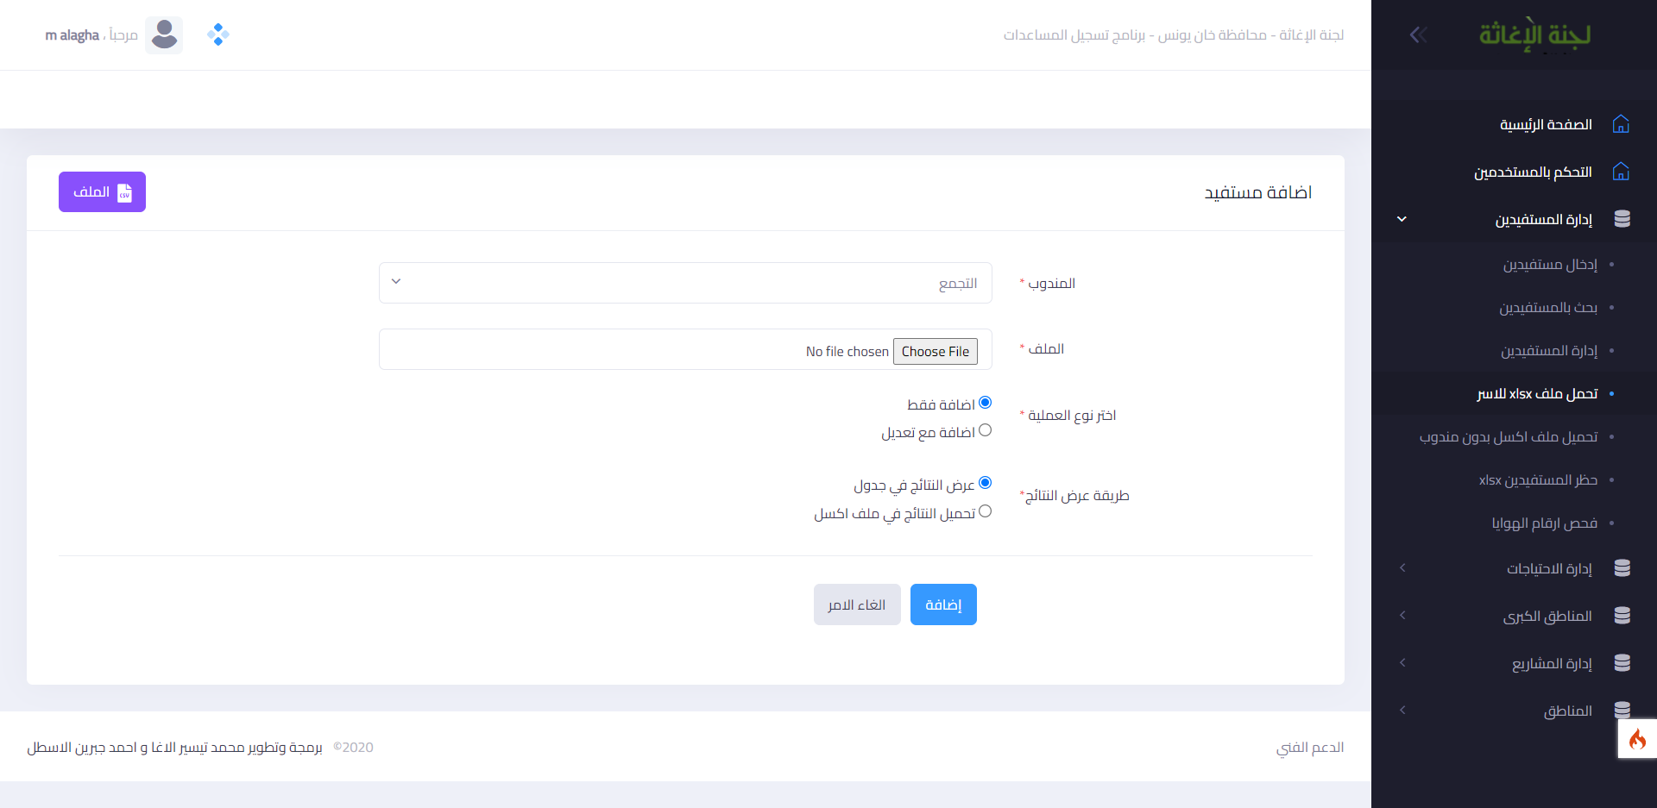The height and width of the screenshot is (808, 1657).
Task: Select تحميل النتائج في ملف اكسل radio
Action: [x=985, y=511]
